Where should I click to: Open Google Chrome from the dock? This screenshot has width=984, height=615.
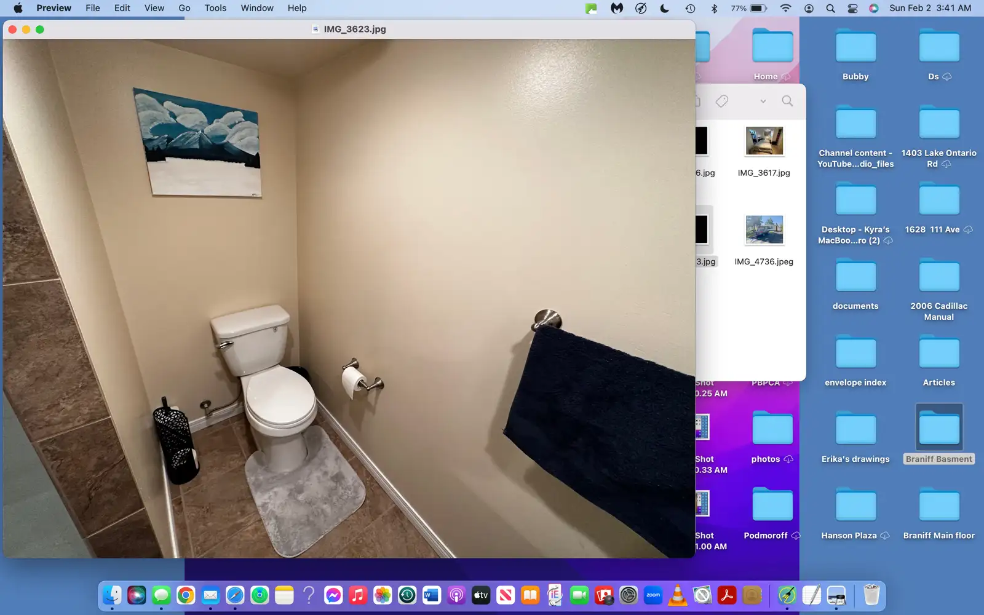(x=186, y=595)
